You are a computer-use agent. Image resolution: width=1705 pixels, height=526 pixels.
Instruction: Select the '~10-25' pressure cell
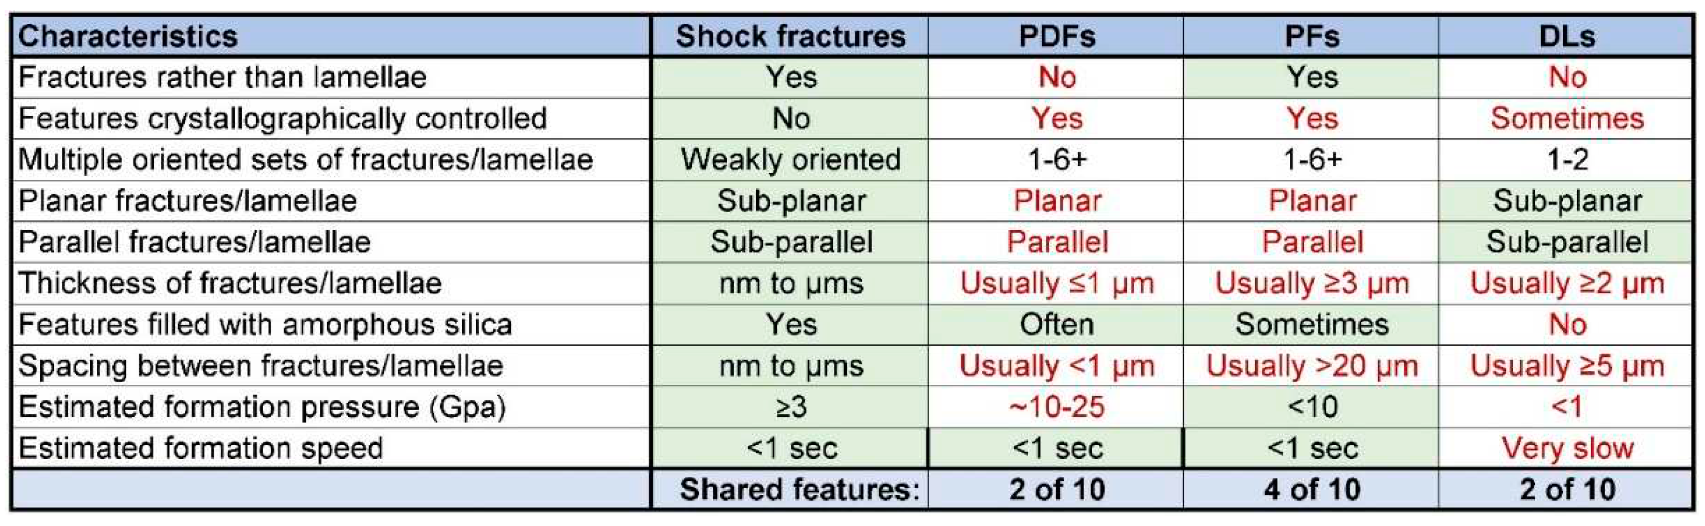pos(1056,407)
